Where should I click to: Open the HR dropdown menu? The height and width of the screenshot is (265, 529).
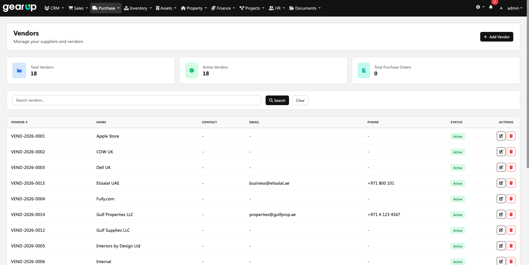277,8
